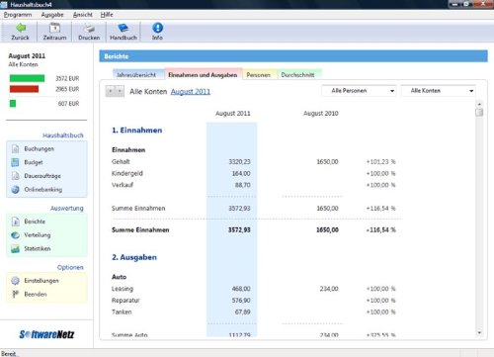The image size is (494, 357).
Task: Click the Kindergeld row label
Action: tap(127, 173)
